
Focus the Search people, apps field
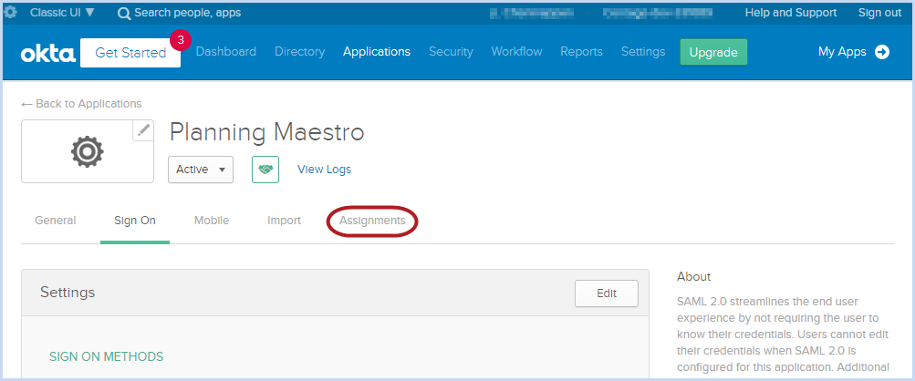[187, 12]
